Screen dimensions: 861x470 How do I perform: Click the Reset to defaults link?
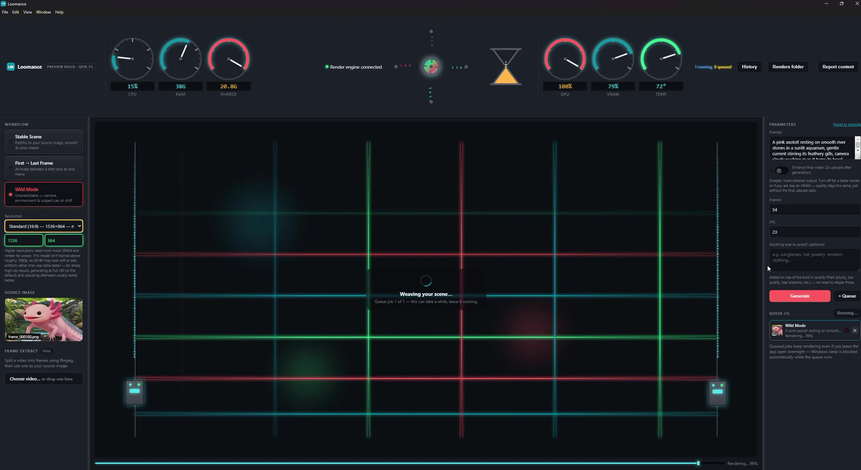pyautogui.click(x=846, y=124)
